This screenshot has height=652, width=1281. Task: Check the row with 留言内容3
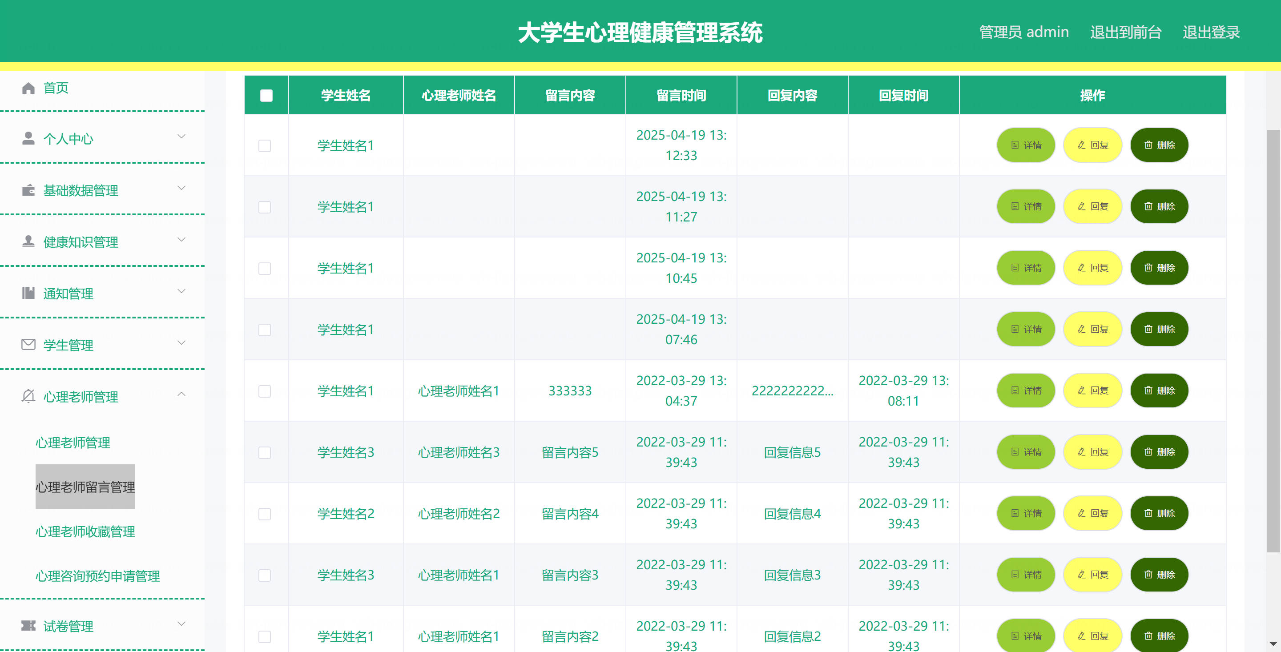265,575
